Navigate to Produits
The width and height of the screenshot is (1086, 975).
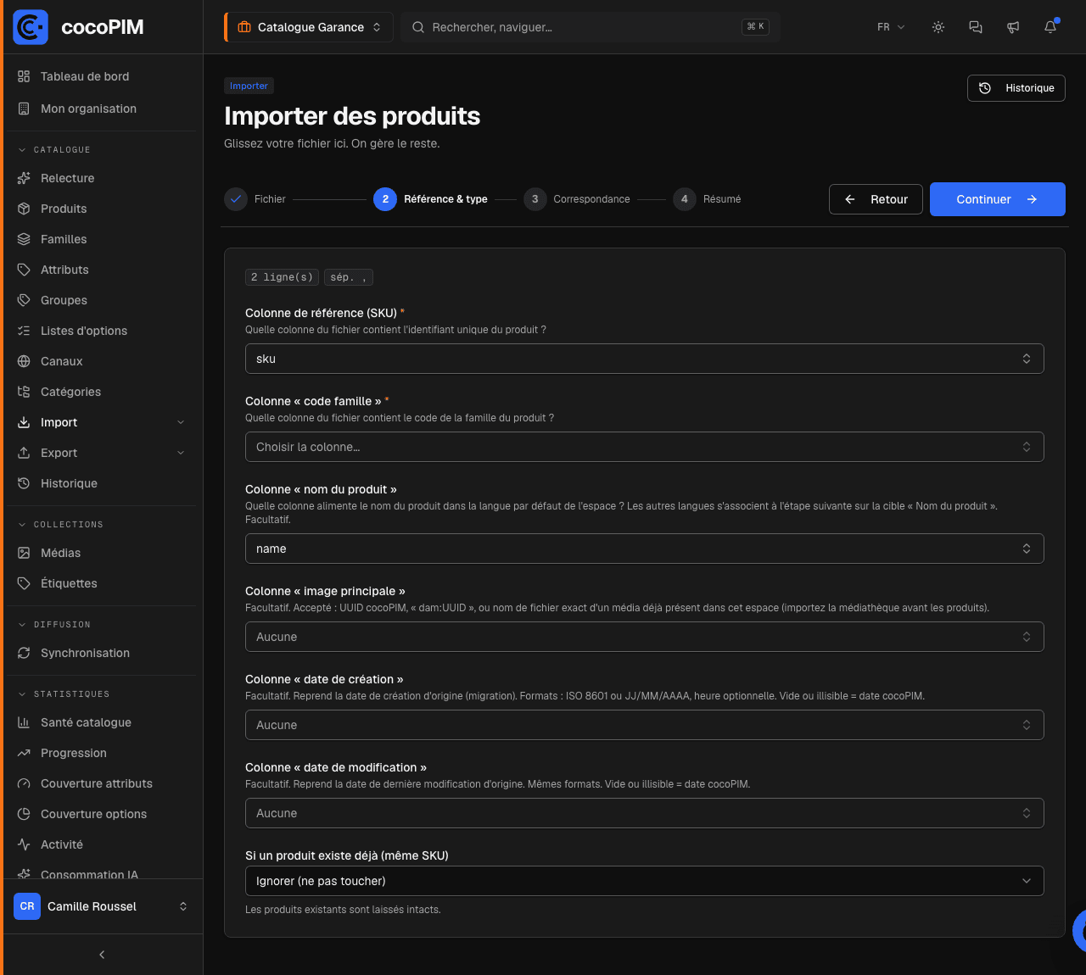[x=102, y=209]
